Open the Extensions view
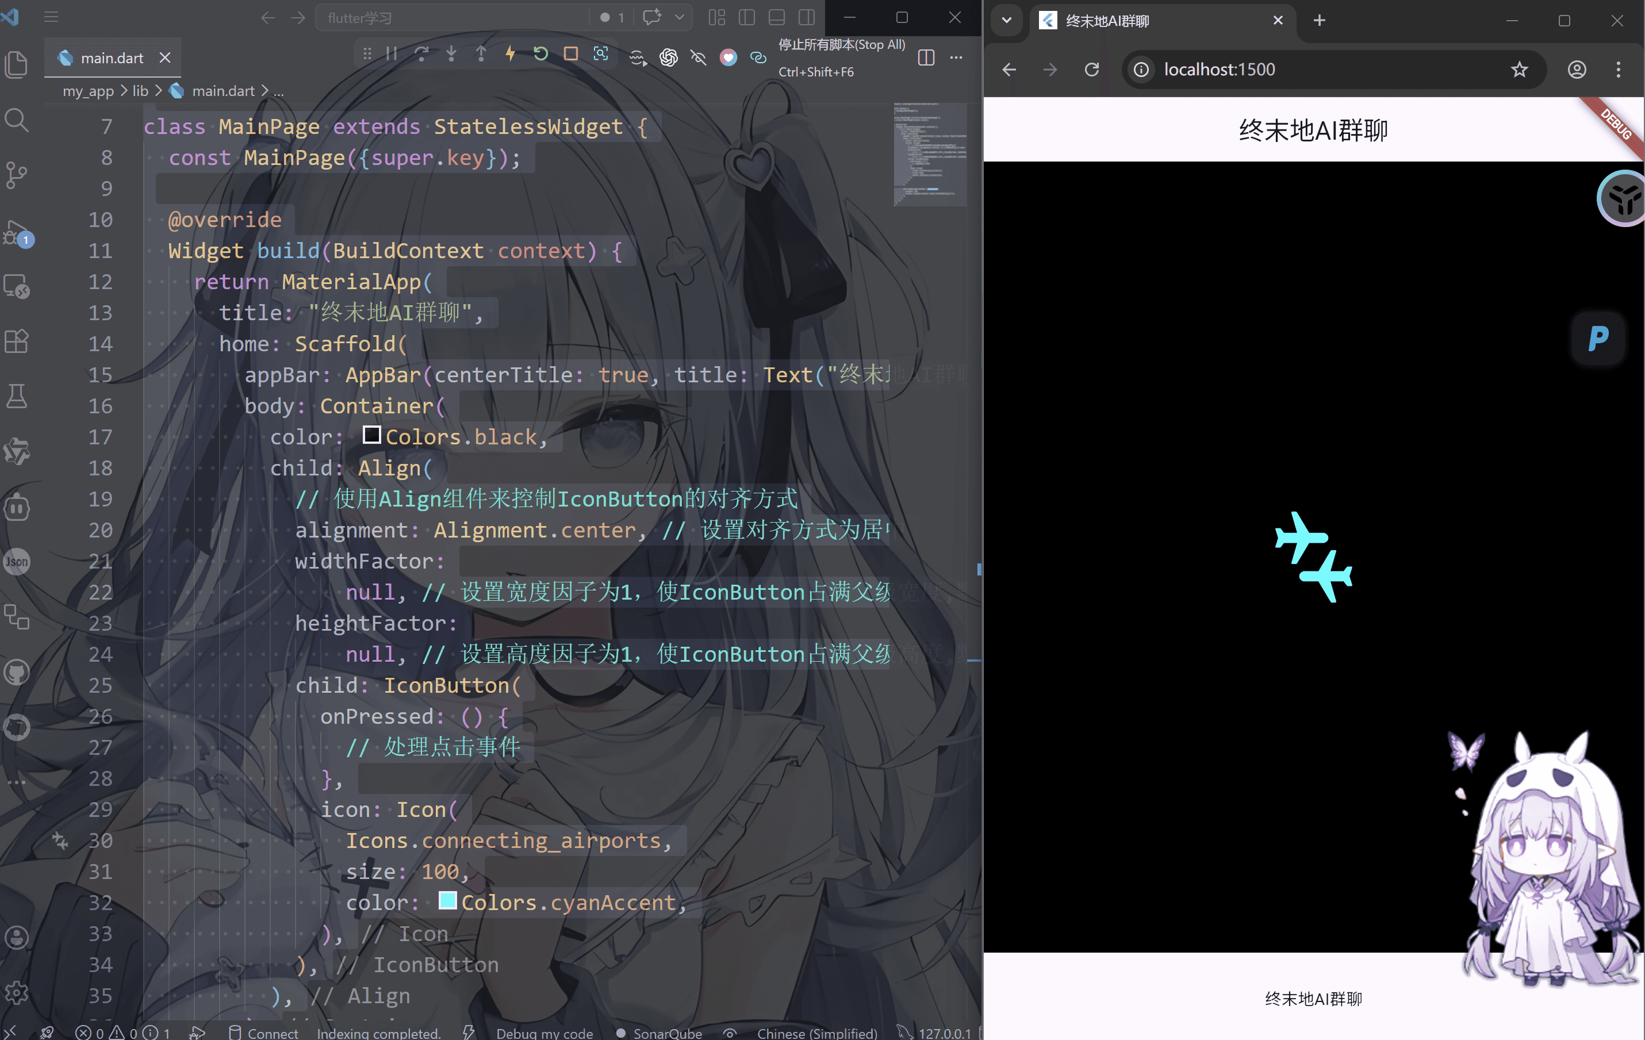 (x=17, y=341)
